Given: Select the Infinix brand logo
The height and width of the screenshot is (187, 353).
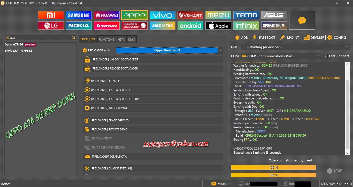Looking at the screenshot, I should [246, 26].
